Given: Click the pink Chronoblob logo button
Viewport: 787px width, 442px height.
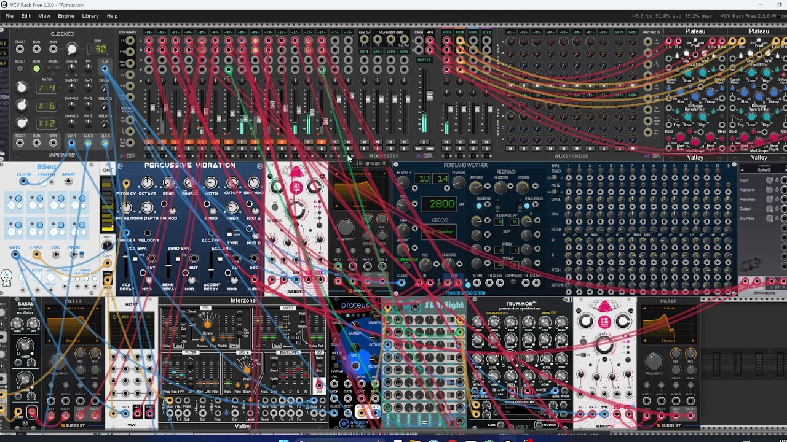Looking at the screenshot, I should coord(297,188).
